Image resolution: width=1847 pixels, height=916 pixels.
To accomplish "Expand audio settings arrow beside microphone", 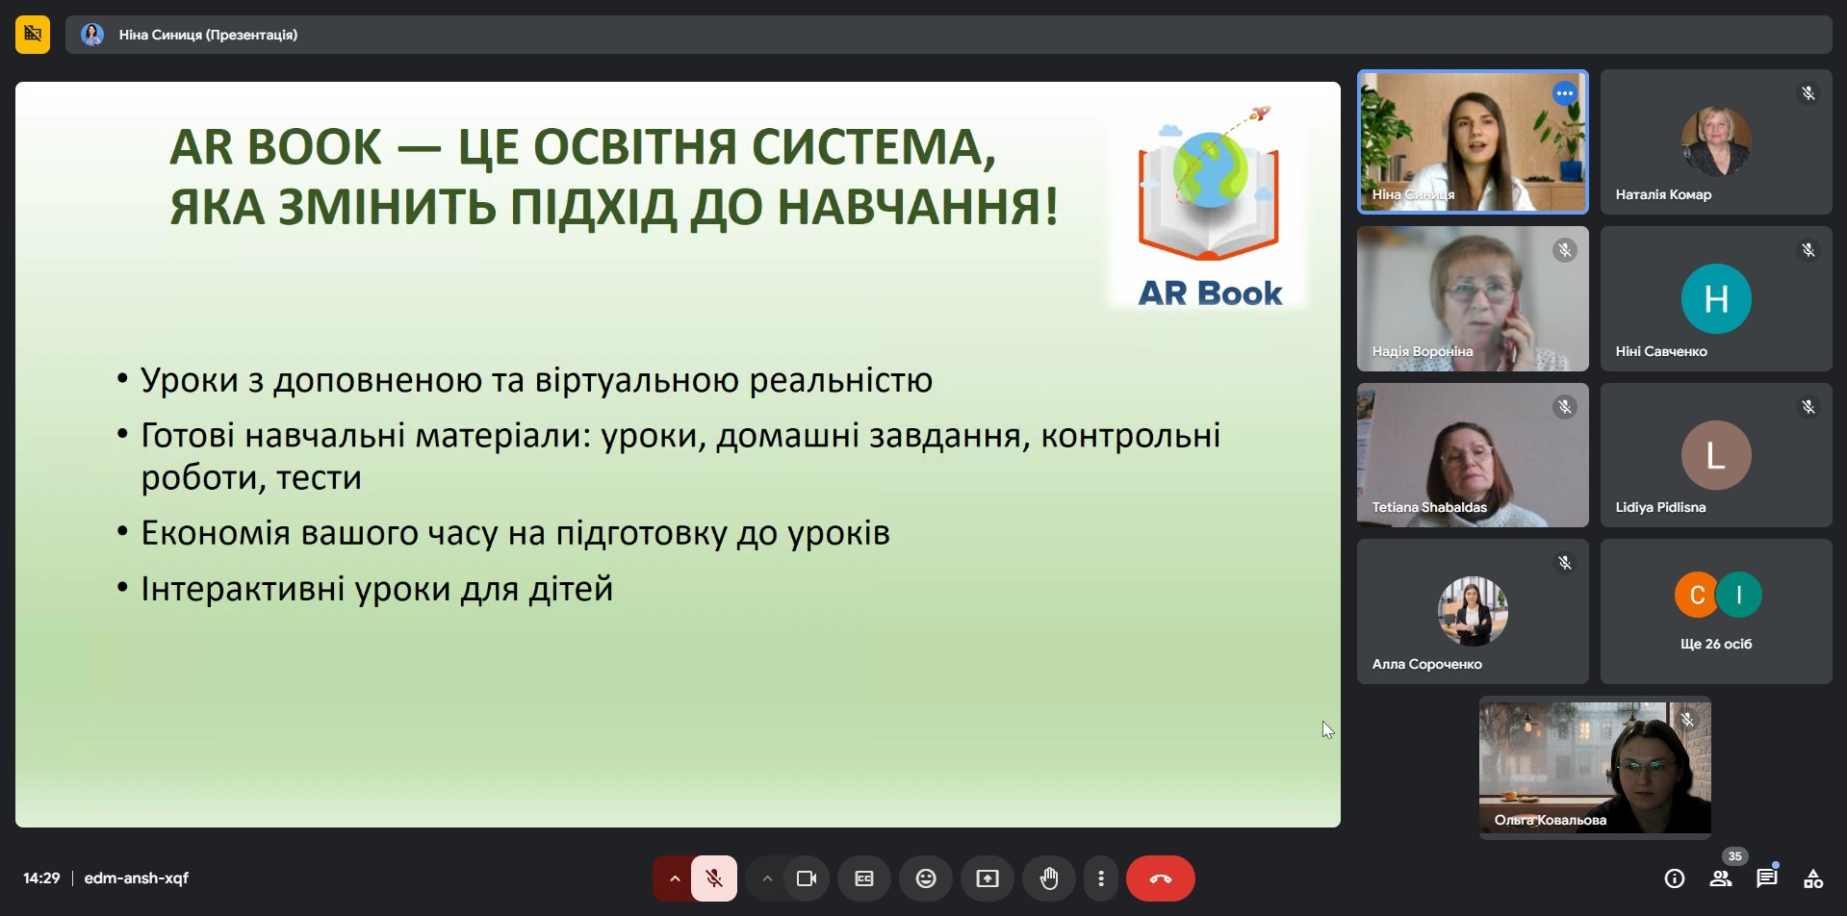I will (x=674, y=878).
